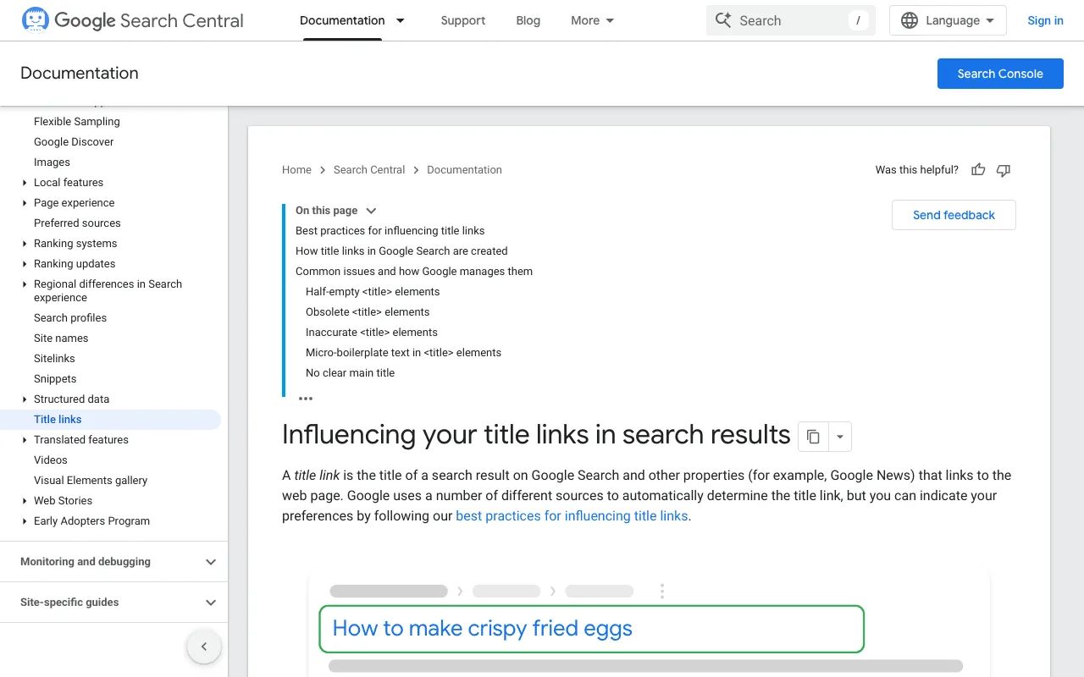Expand the Ranking updates tree arrow

coord(25,264)
